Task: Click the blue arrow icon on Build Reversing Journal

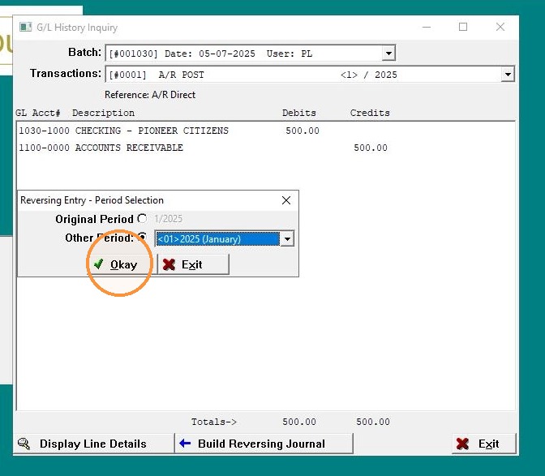Action: coord(185,443)
